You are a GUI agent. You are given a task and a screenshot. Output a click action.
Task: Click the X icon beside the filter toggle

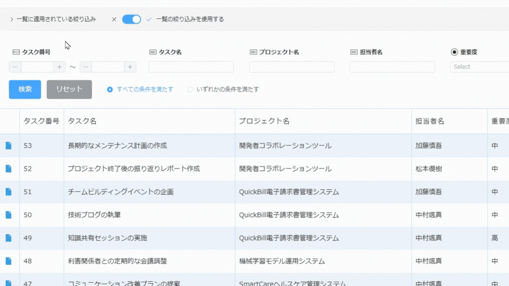(114, 19)
